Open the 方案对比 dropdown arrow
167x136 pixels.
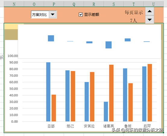[53, 14]
